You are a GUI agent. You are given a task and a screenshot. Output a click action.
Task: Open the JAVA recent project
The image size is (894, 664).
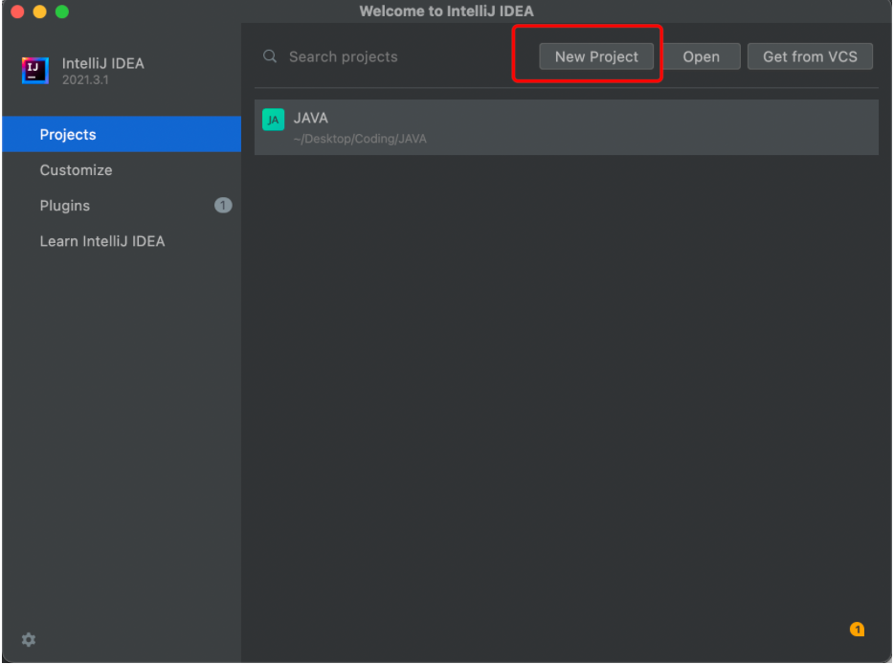pyautogui.click(x=566, y=127)
